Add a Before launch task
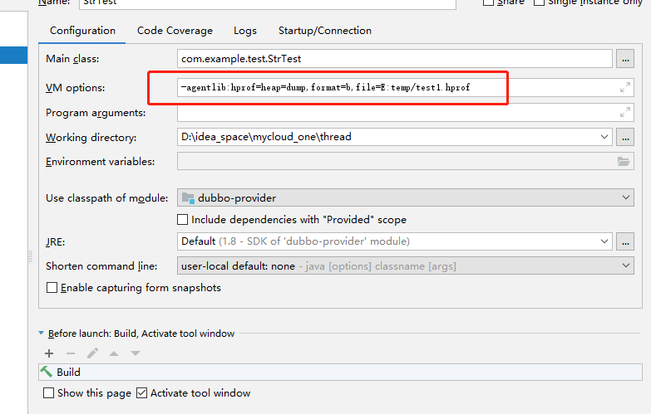The height and width of the screenshot is (414, 651). [x=49, y=353]
